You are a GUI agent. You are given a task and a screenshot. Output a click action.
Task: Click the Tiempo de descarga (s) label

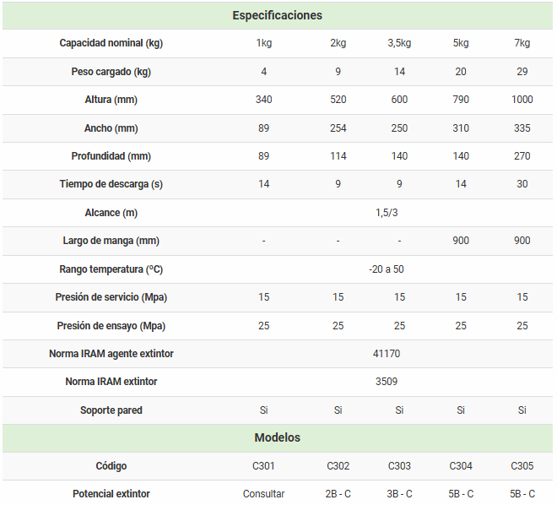tap(111, 184)
